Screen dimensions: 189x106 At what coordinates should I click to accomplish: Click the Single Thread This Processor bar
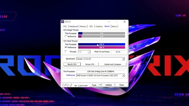102,33
